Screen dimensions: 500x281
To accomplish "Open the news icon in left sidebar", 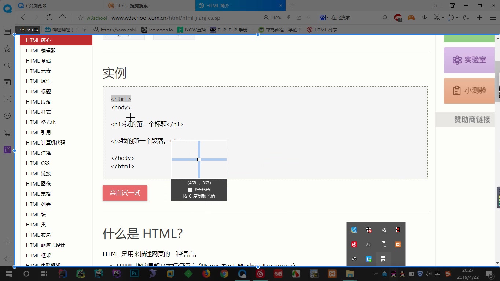I will [7, 32].
